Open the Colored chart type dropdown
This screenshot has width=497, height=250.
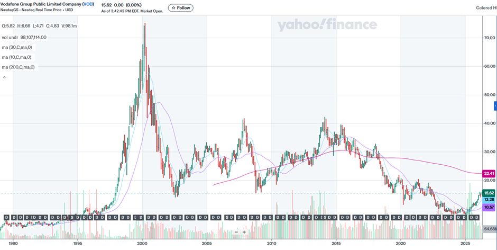pos(486,7)
